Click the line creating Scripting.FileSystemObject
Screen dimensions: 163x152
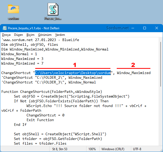72,96
